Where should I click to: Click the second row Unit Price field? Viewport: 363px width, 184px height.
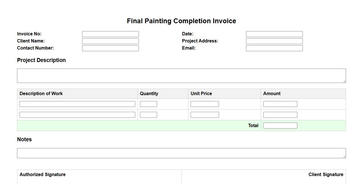point(205,115)
